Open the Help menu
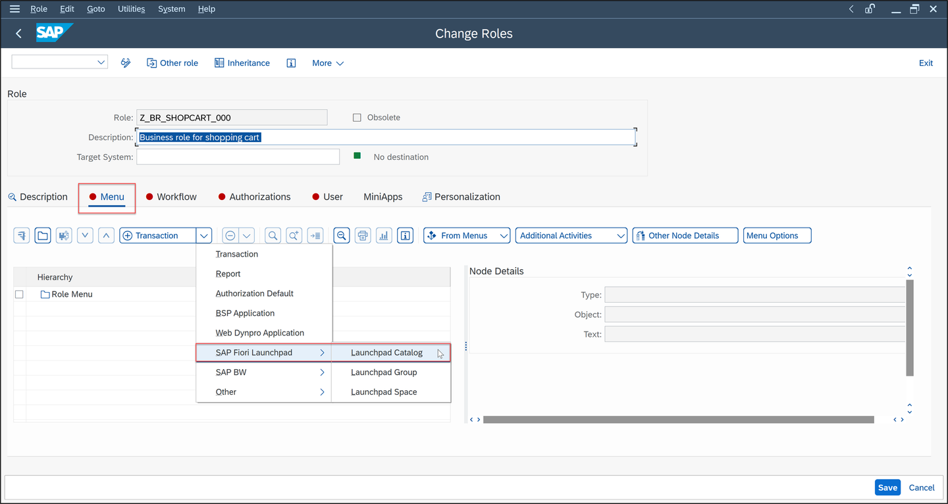Image resolution: width=948 pixels, height=504 pixels. (207, 9)
